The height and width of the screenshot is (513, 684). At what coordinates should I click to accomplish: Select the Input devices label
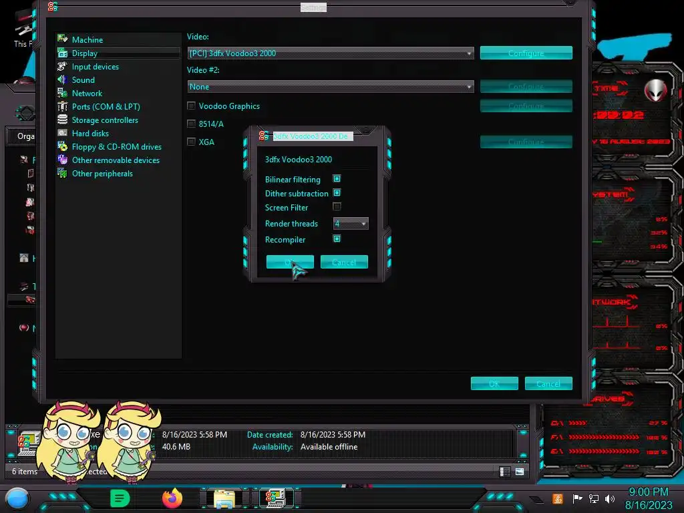(x=96, y=67)
